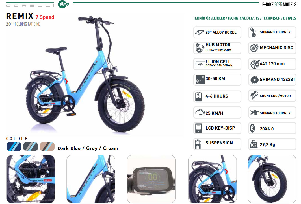Image resolution: width=301 pixels, height=204 pixels.
Task: Click the frame icon beside 20'' Alloy Korel
Action: pos(200,32)
